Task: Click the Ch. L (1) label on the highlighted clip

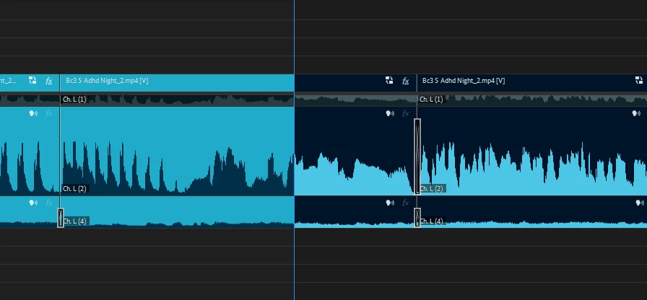Action: coord(74,100)
